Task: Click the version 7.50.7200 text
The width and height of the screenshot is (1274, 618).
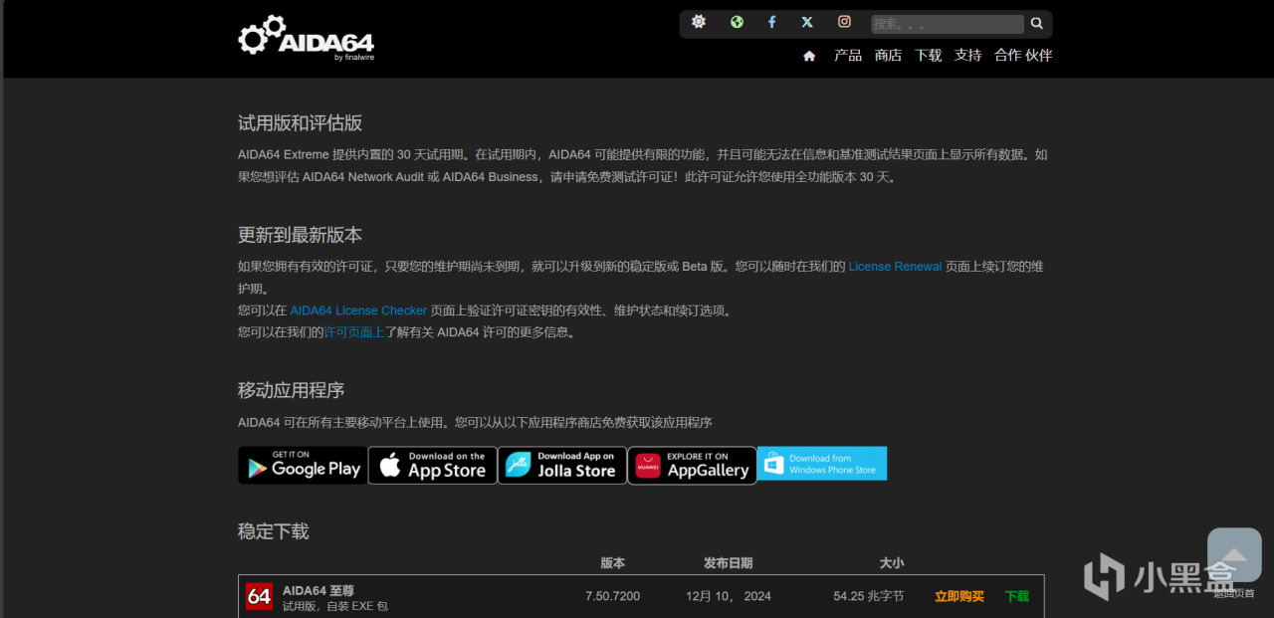Action: [x=612, y=596]
